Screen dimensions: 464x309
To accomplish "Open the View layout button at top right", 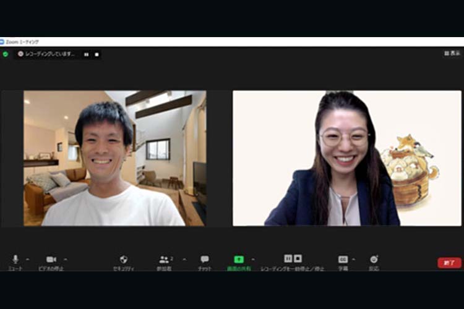I will pos(452,54).
